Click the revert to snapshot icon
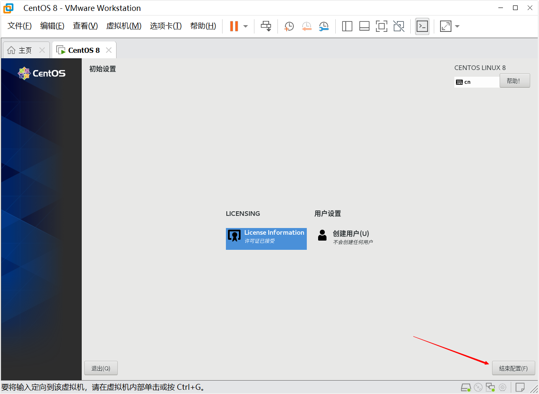Viewport: 539px width, 394px height. click(306, 26)
